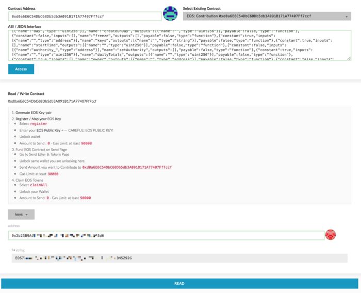Click inside the ABI / JSON Interface textarea
Image resolution: width=361 pixels, height=293 pixels.
[x=179, y=45]
